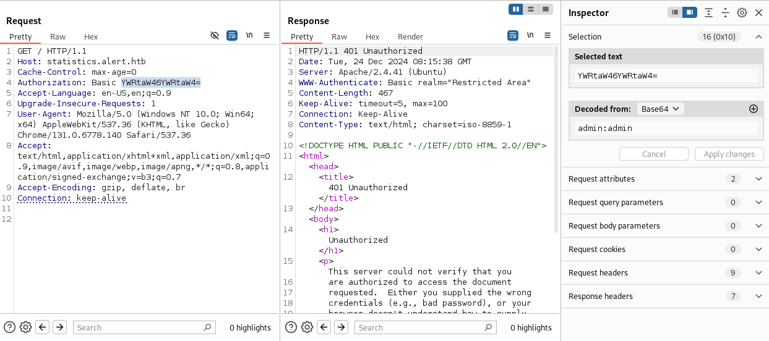This screenshot has width=769, height=341.
Task: Collapse all Inspector sections
Action: click(x=725, y=13)
